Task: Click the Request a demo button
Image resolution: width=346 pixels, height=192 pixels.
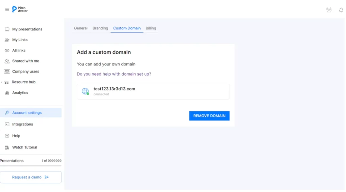Action: 31,177
